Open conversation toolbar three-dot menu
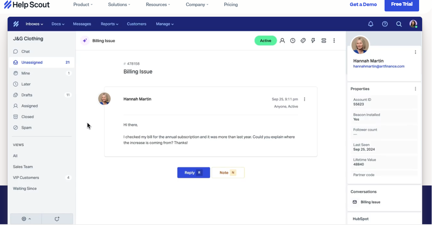 [334, 41]
